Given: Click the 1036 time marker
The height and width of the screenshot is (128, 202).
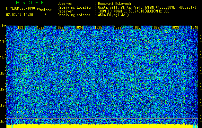Looking at the screenshot, I should tap(118, 28).
